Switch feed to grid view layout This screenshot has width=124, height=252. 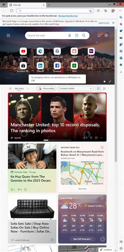(x=98, y=88)
